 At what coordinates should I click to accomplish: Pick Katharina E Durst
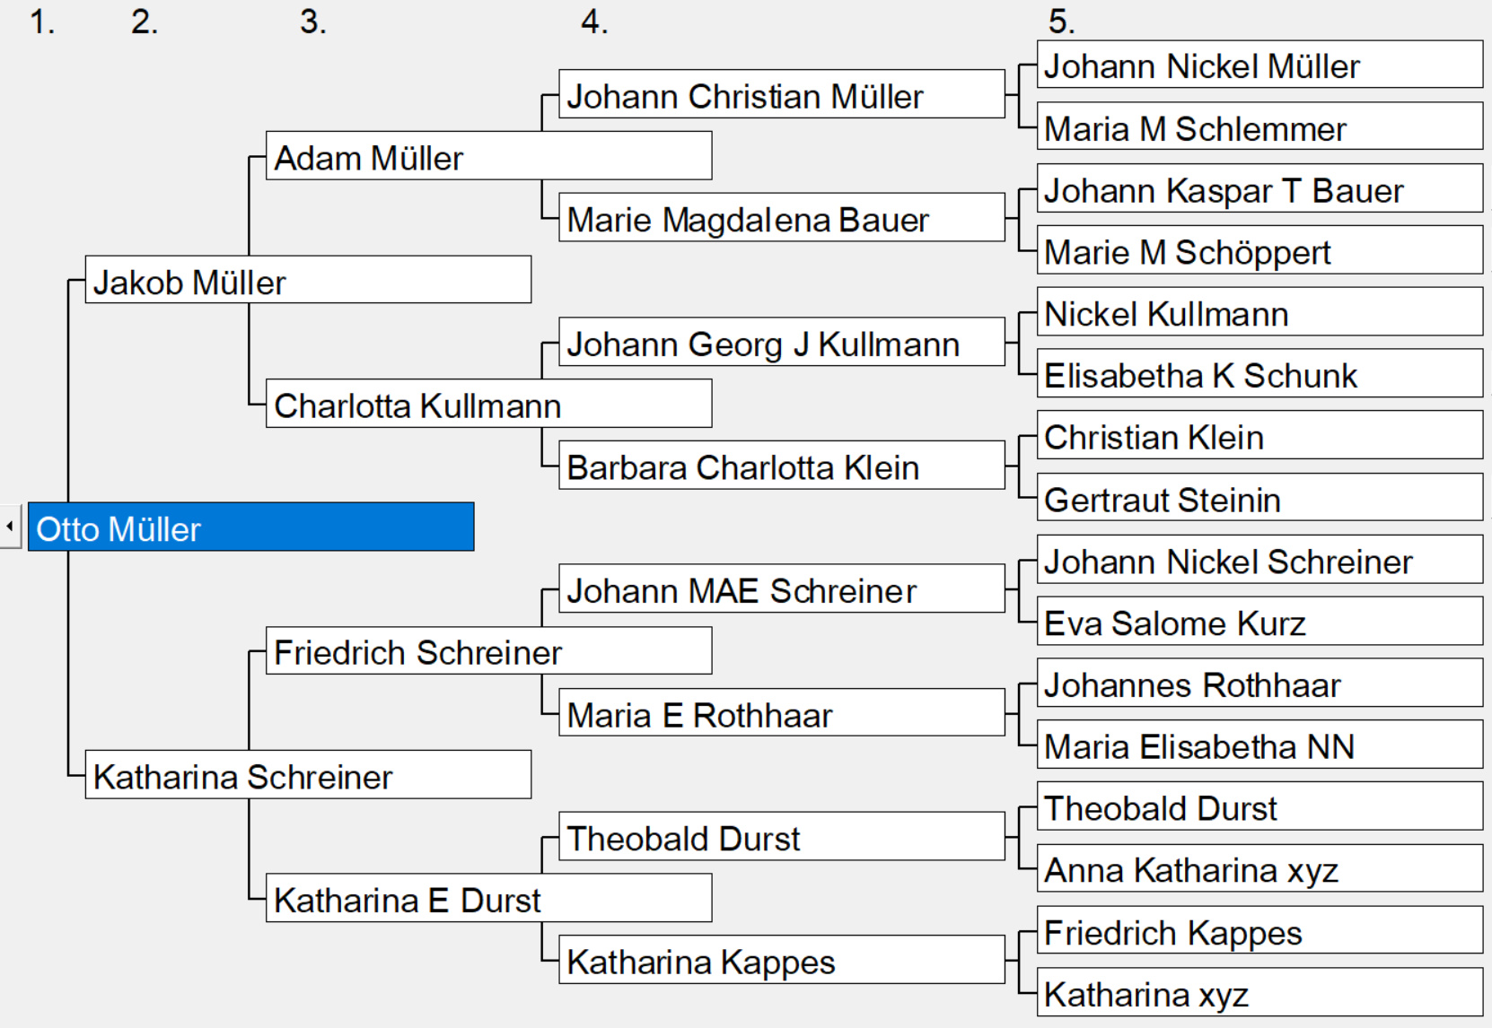[x=489, y=898]
